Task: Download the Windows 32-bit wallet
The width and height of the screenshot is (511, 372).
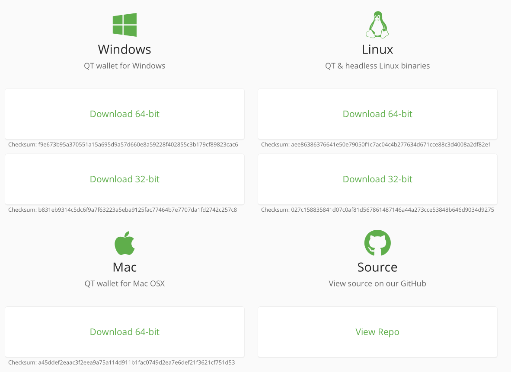Action: tap(125, 179)
